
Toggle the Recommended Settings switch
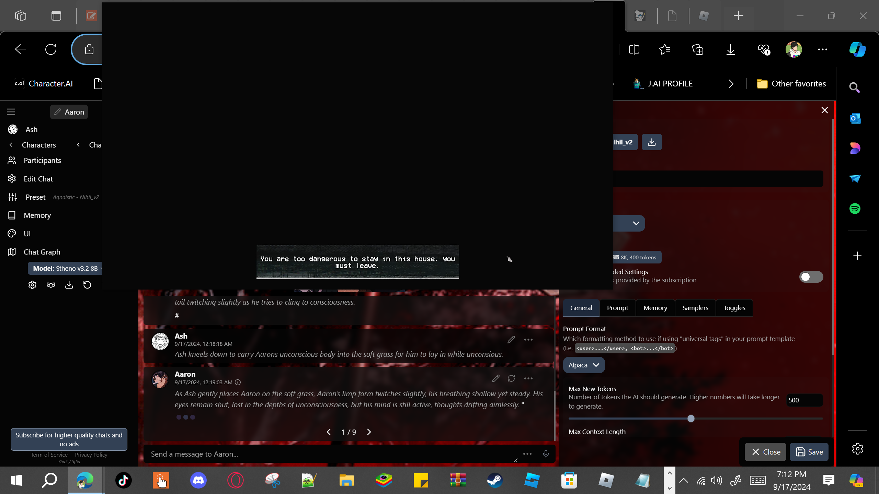point(811,277)
